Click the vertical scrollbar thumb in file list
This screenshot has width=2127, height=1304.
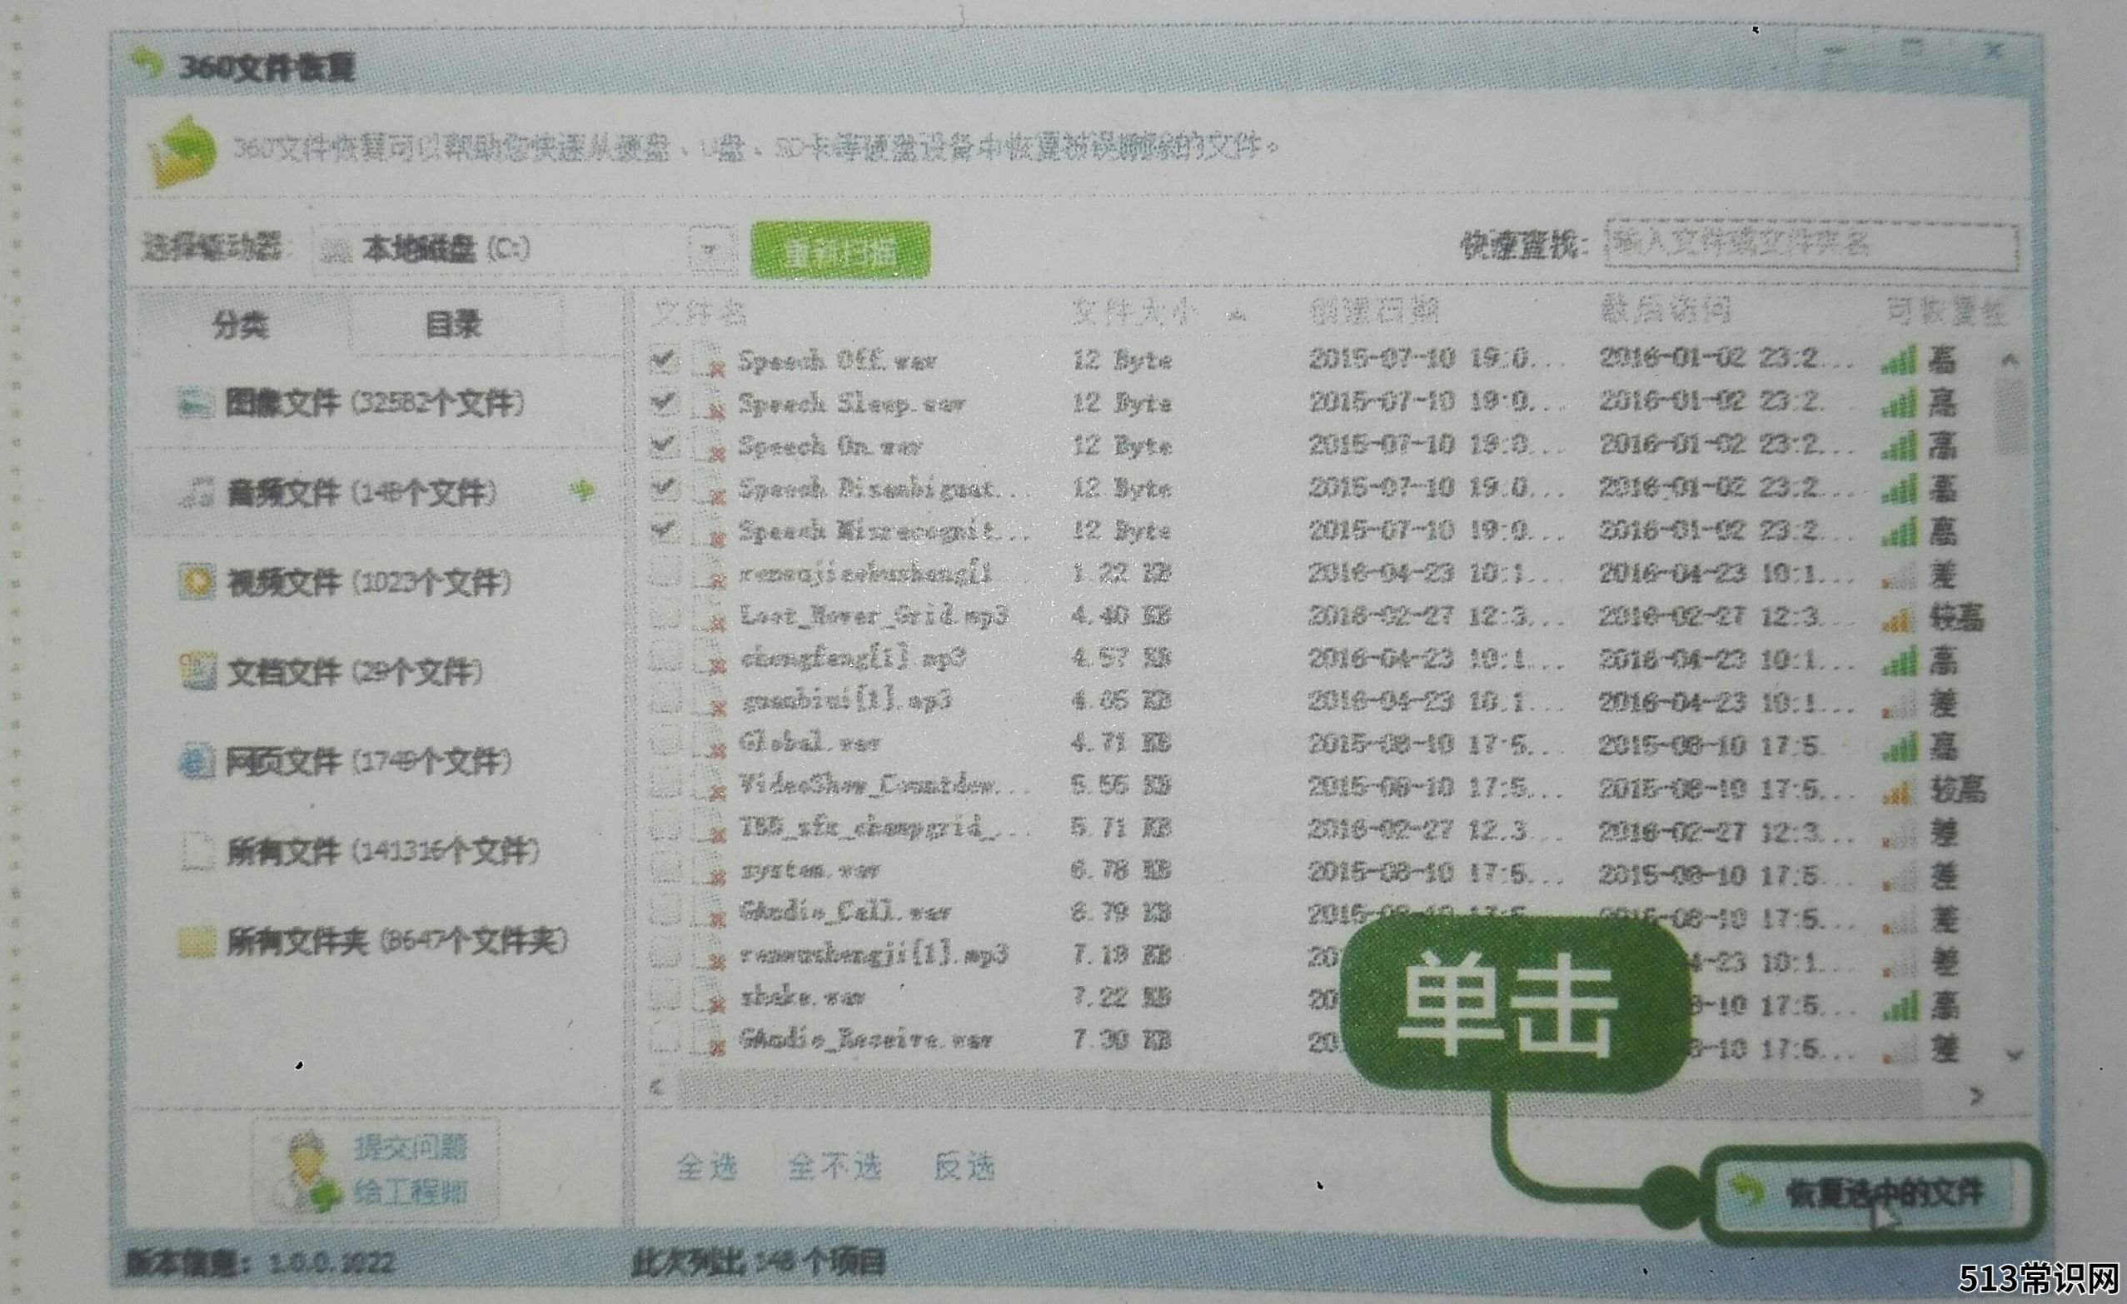coord(2010,418)
